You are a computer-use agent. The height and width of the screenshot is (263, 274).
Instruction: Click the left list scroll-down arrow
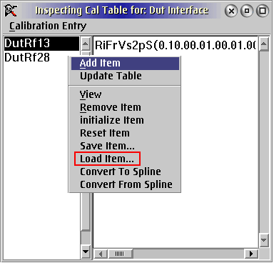click(x=86, y=251)
